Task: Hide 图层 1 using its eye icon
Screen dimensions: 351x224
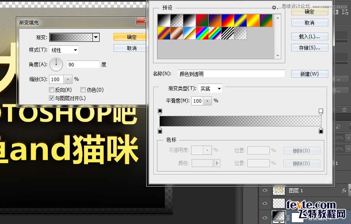Action: tap(265, 191)
